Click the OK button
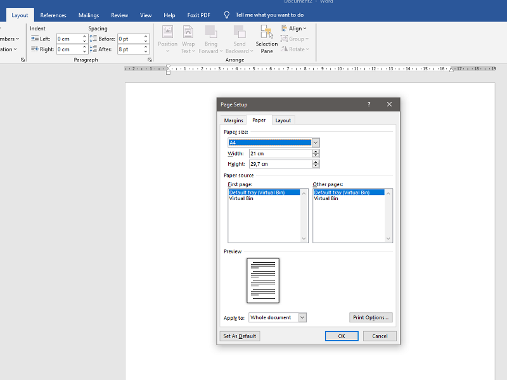Image resolution: width=507 pixels, height=380 pixels. [342, 336]
